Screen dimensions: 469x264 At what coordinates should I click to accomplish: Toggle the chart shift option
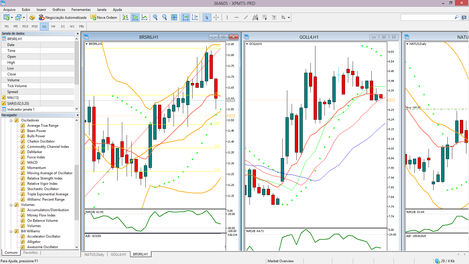coord(195,17)
